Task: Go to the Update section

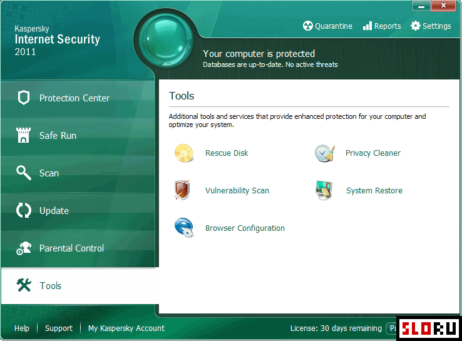Action: [x=78, y=211]
